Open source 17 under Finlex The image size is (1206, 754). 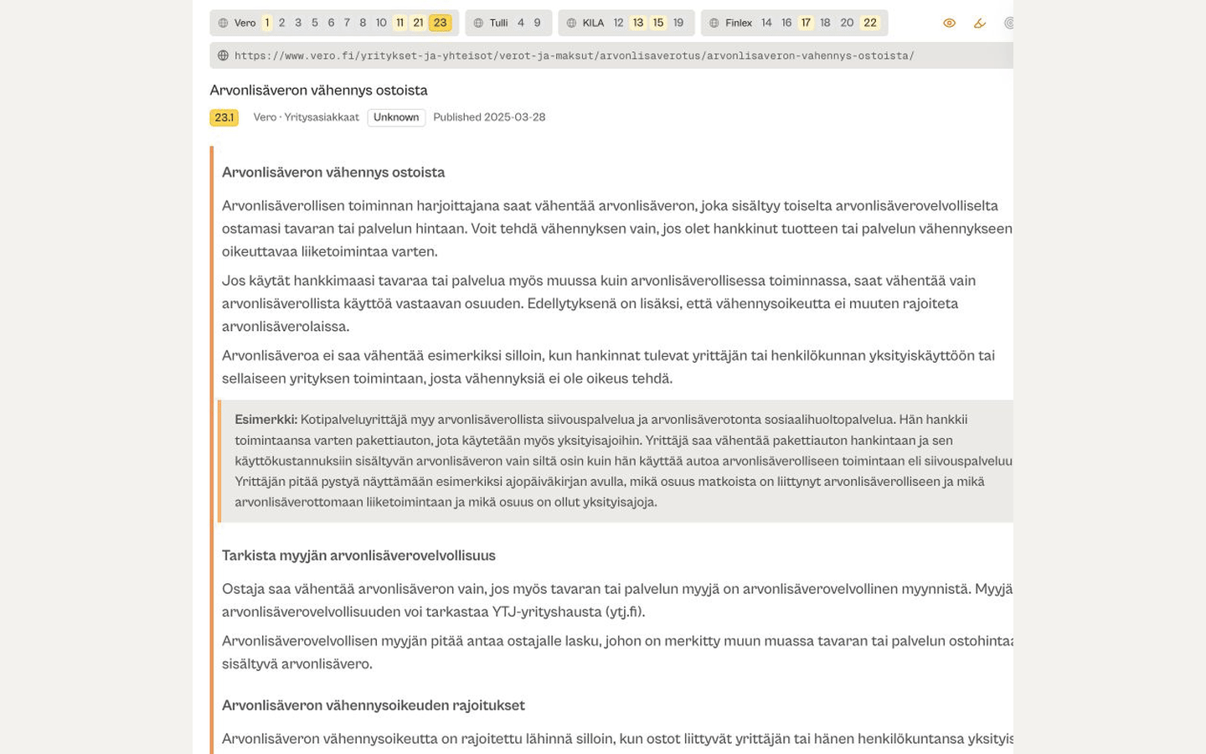[806, 23]
